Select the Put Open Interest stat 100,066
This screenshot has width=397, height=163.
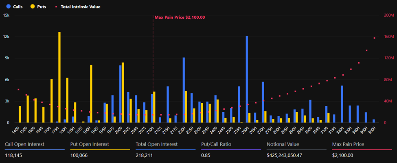[81, 155]
